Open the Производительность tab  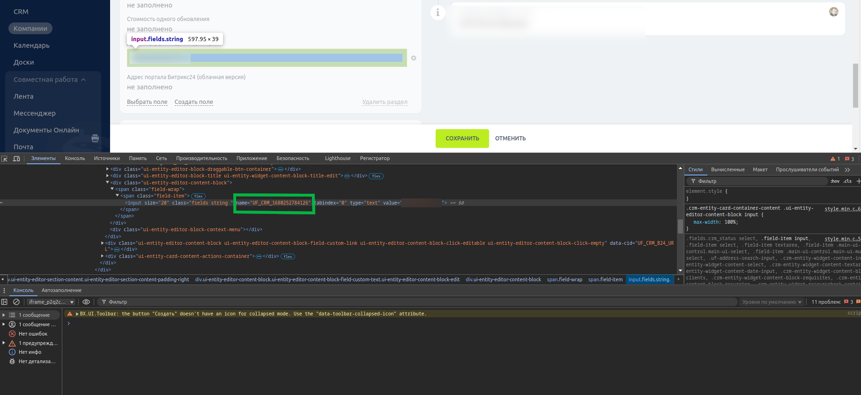pos(201,159)
